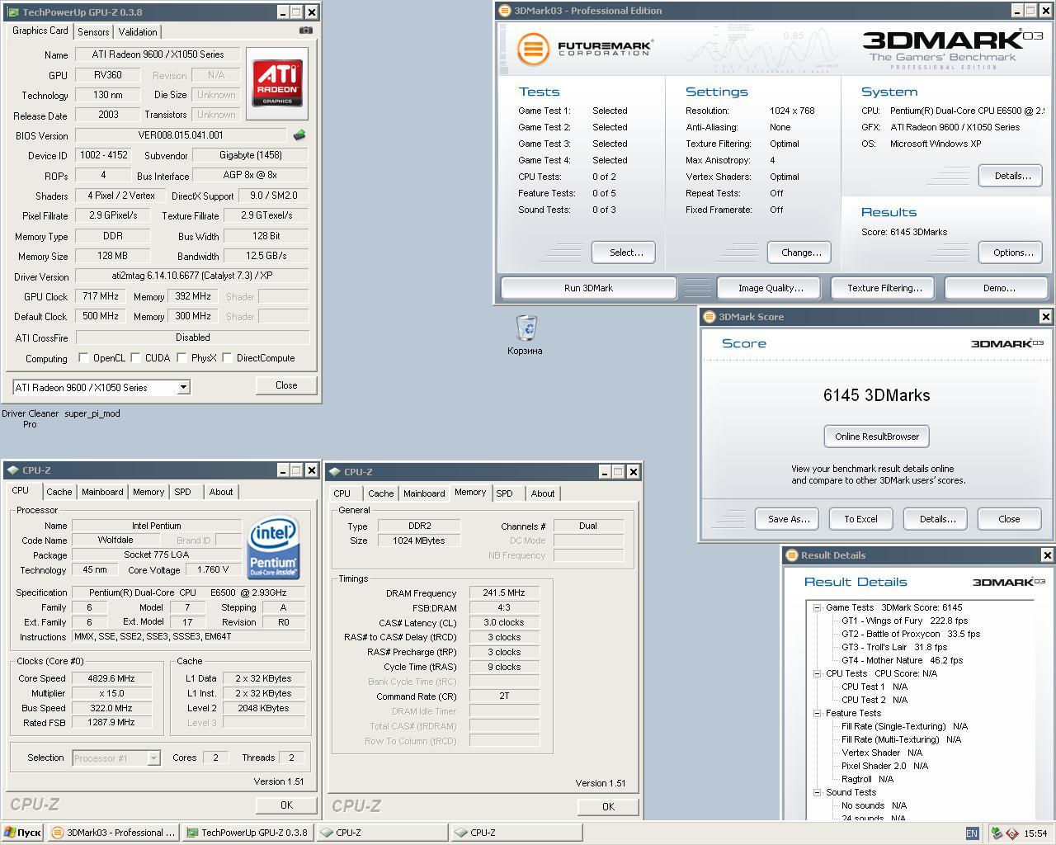
Task: Collapse the Game Tests tree node
Action: (x=817, y=607)
